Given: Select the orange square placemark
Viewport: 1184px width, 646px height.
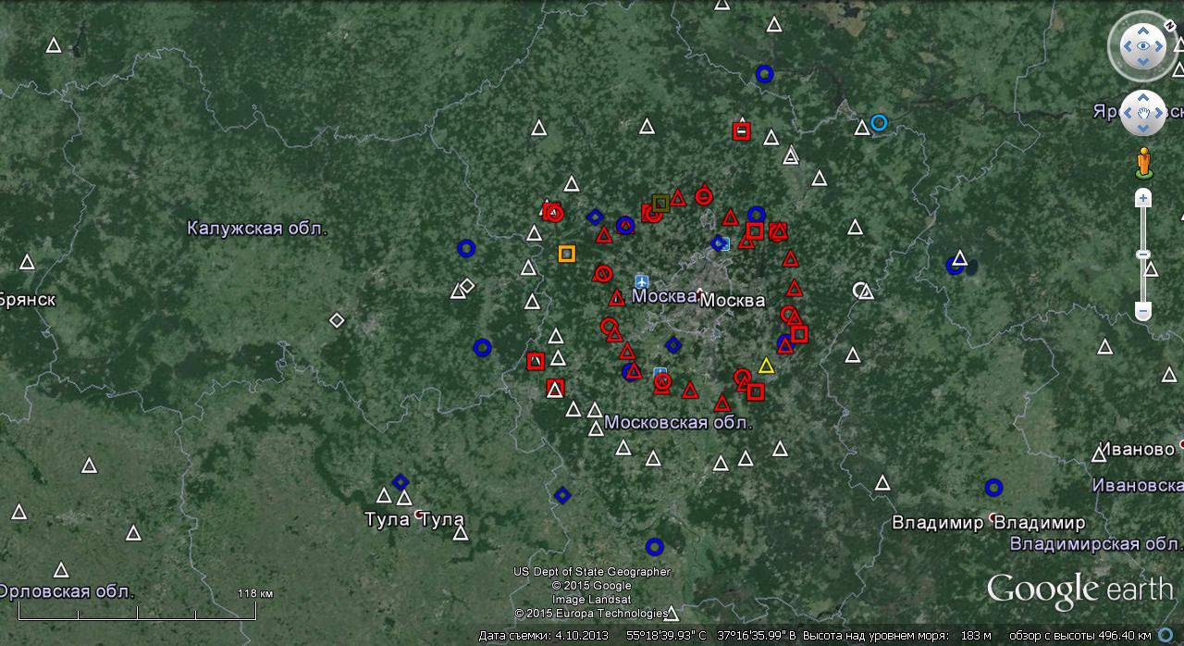Looking at the screenshot, I should tap(566, 253).
